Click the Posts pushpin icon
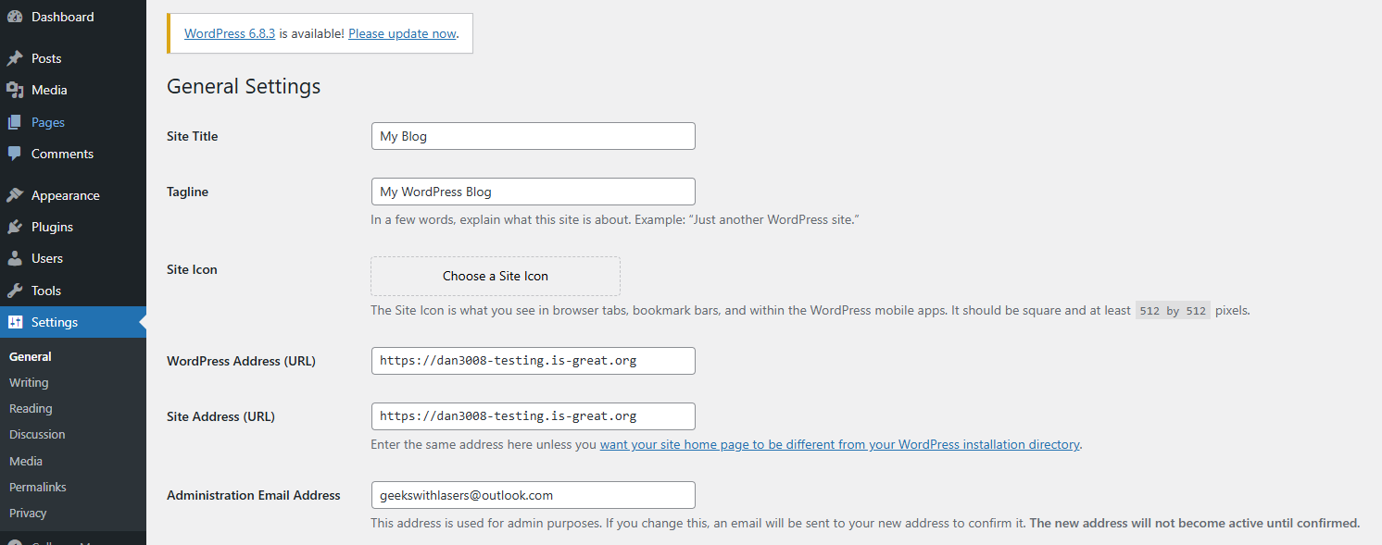The width and height of the screenshot is (1382, 545). [x=15, y=58]
